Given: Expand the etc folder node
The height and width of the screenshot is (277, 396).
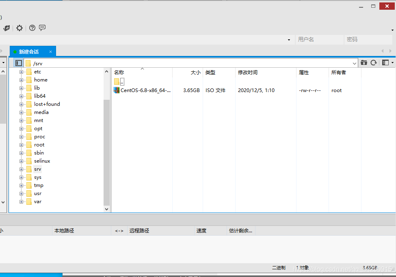Looking at the screenshot, I should [x=21, y=72].
